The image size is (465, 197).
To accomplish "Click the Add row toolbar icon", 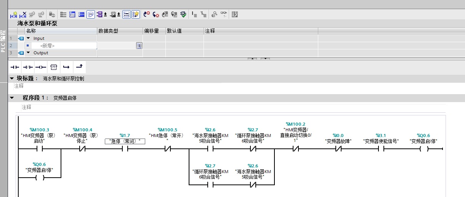I will 41,14.
